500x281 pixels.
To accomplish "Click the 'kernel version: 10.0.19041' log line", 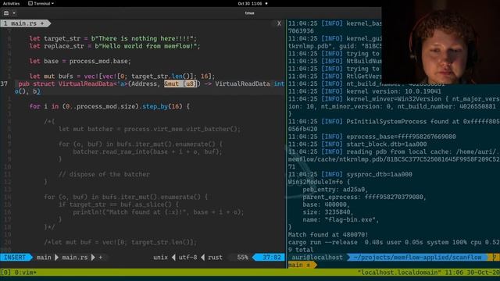I will click(x=365, y=91).
